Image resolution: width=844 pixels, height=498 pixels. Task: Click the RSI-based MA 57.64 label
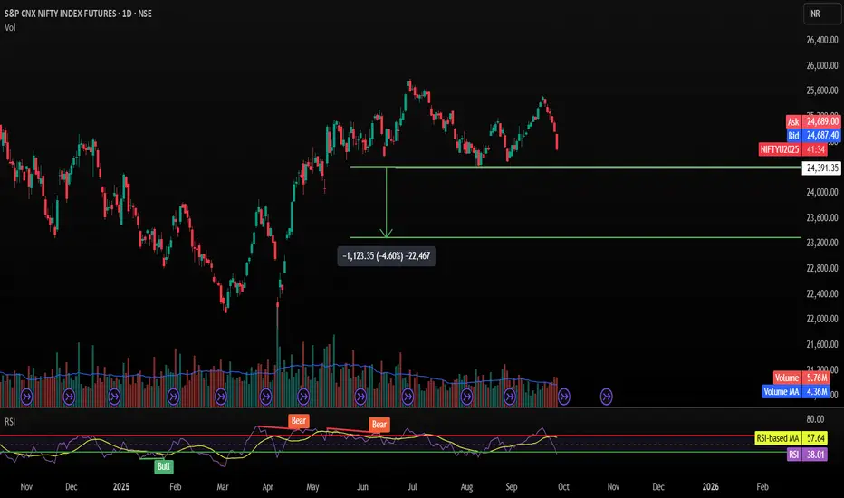tap(791, 438)
